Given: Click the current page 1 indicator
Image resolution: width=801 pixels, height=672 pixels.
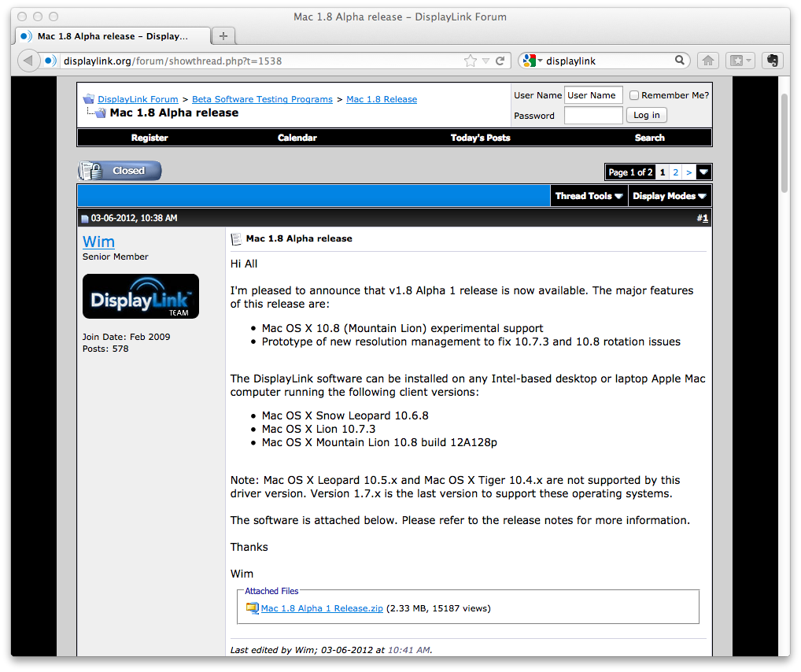Looking at the screenshot, I should pyautogui.click(x=662, y=172).
